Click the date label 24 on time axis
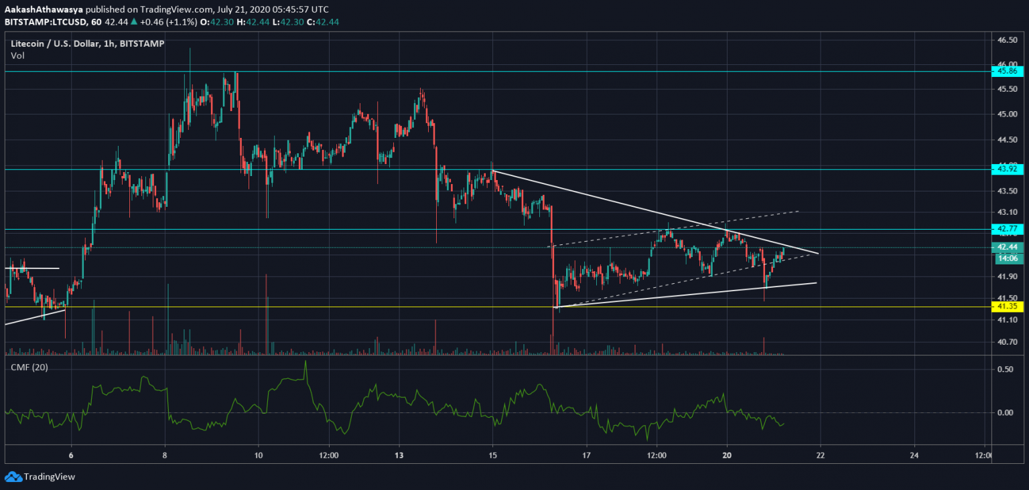Image resolution: width=1029 pixels, height=490 pixels. [x=914, y=456]
